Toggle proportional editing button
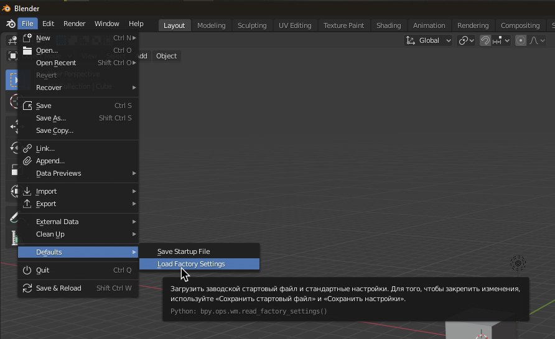The height and width of the screenshot is (339, 555). 520,40
